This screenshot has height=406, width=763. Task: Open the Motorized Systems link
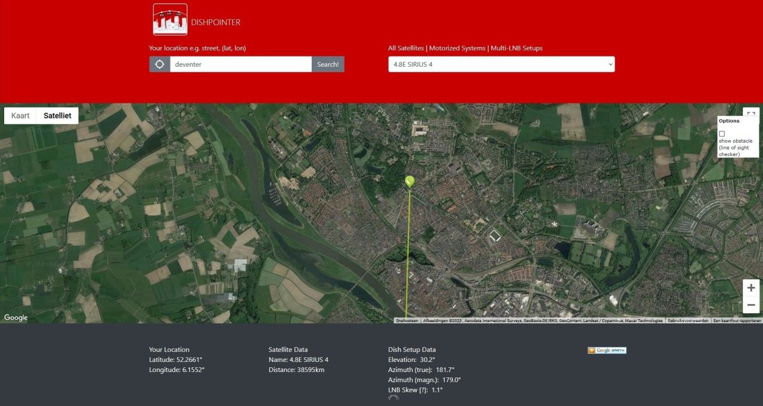pos(457,48)
